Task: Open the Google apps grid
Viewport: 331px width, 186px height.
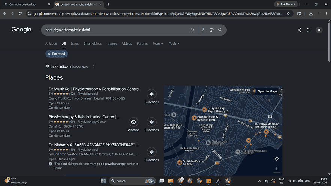Action: click(x=309, y=30)
